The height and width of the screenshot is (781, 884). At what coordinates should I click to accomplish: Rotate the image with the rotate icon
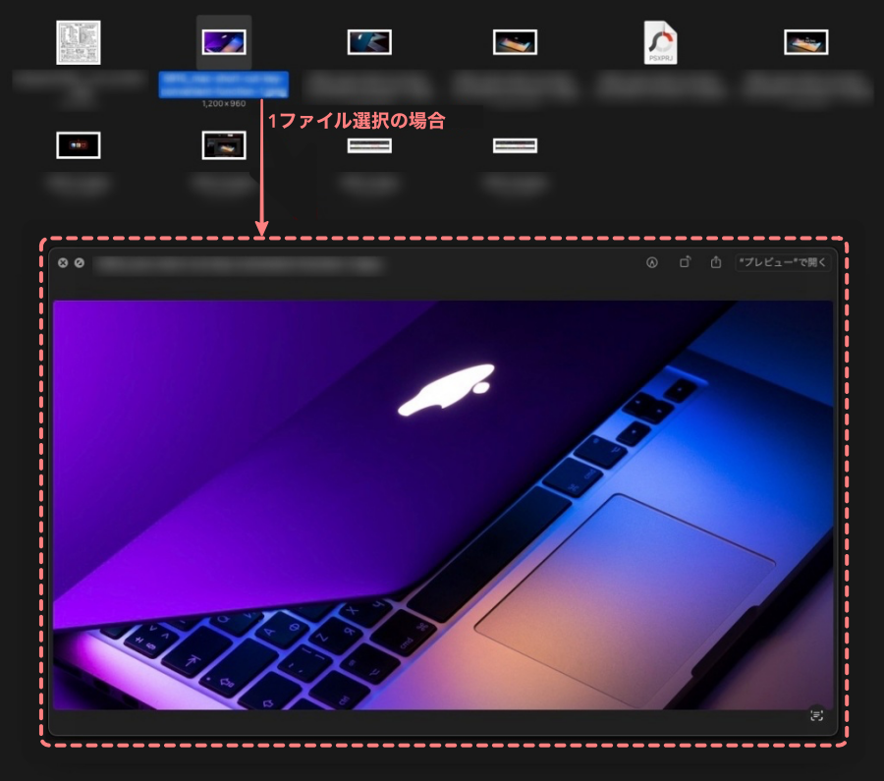pos(685,262)
